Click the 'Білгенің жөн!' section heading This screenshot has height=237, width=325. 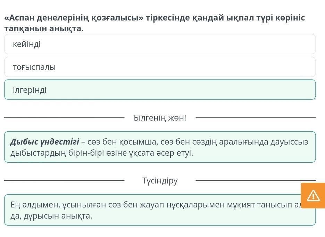[160, 118]
